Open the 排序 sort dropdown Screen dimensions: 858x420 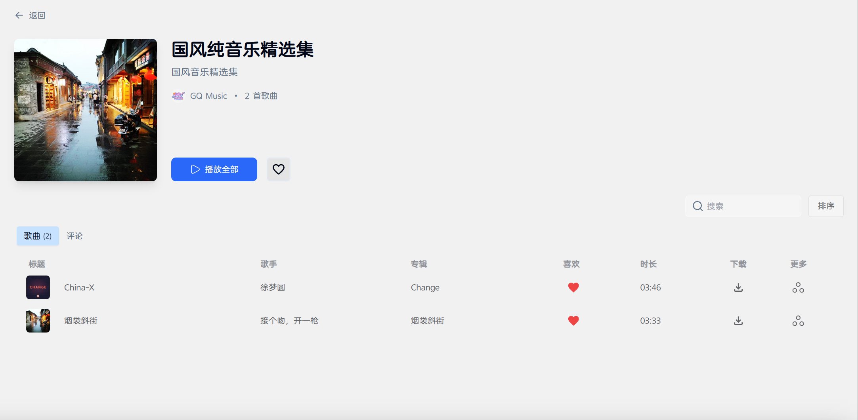click(826, 206)
